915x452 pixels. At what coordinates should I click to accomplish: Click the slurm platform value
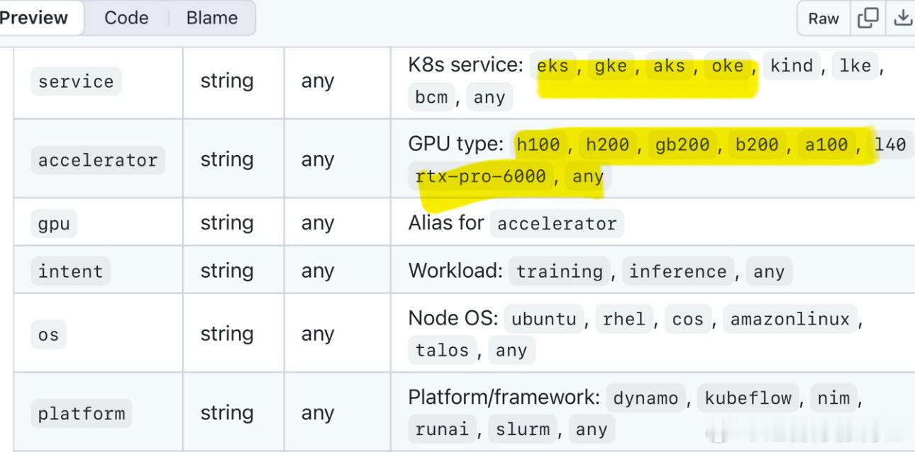[523, 429]
